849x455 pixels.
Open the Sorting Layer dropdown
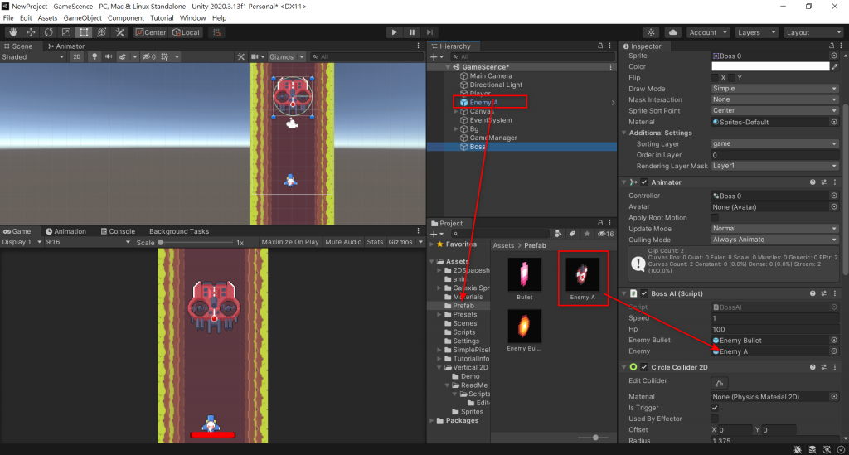775,143
